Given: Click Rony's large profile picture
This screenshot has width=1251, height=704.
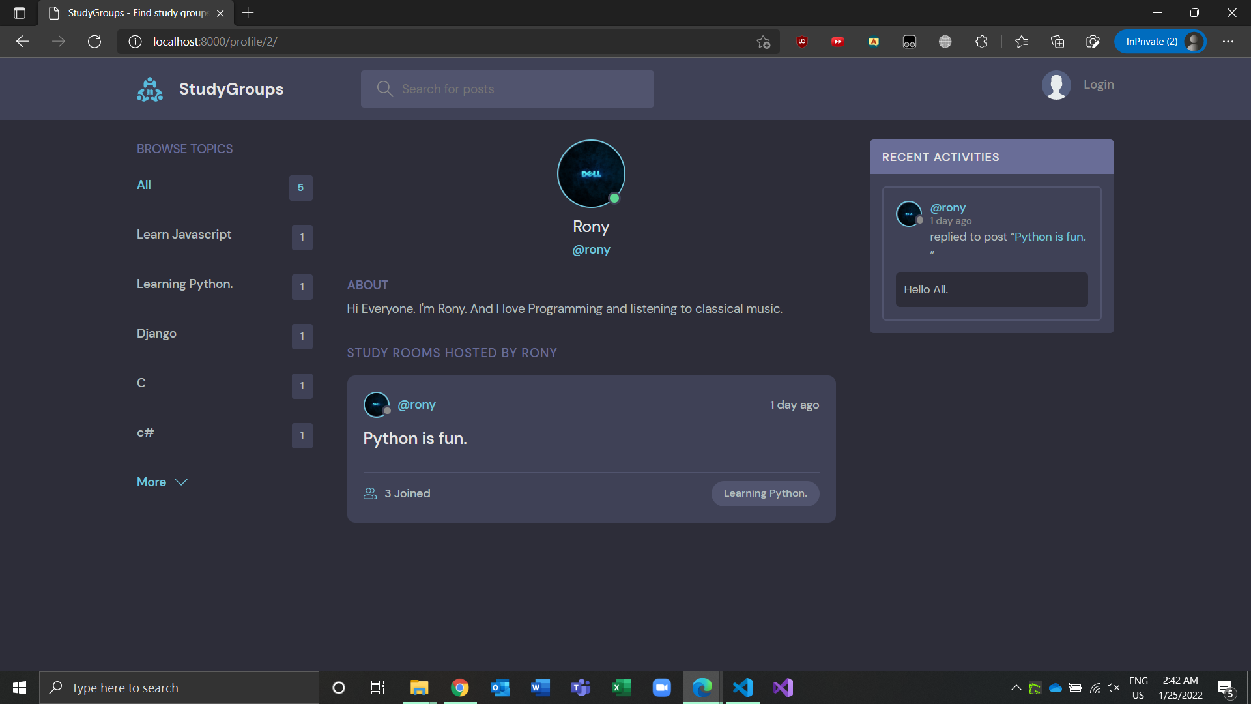Looking at the screenshot, I should 591,174.
